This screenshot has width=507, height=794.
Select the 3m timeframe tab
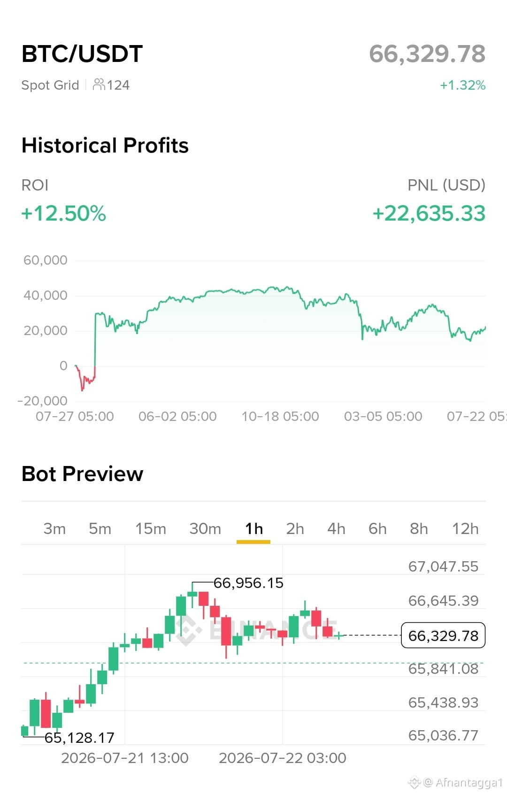54,528
